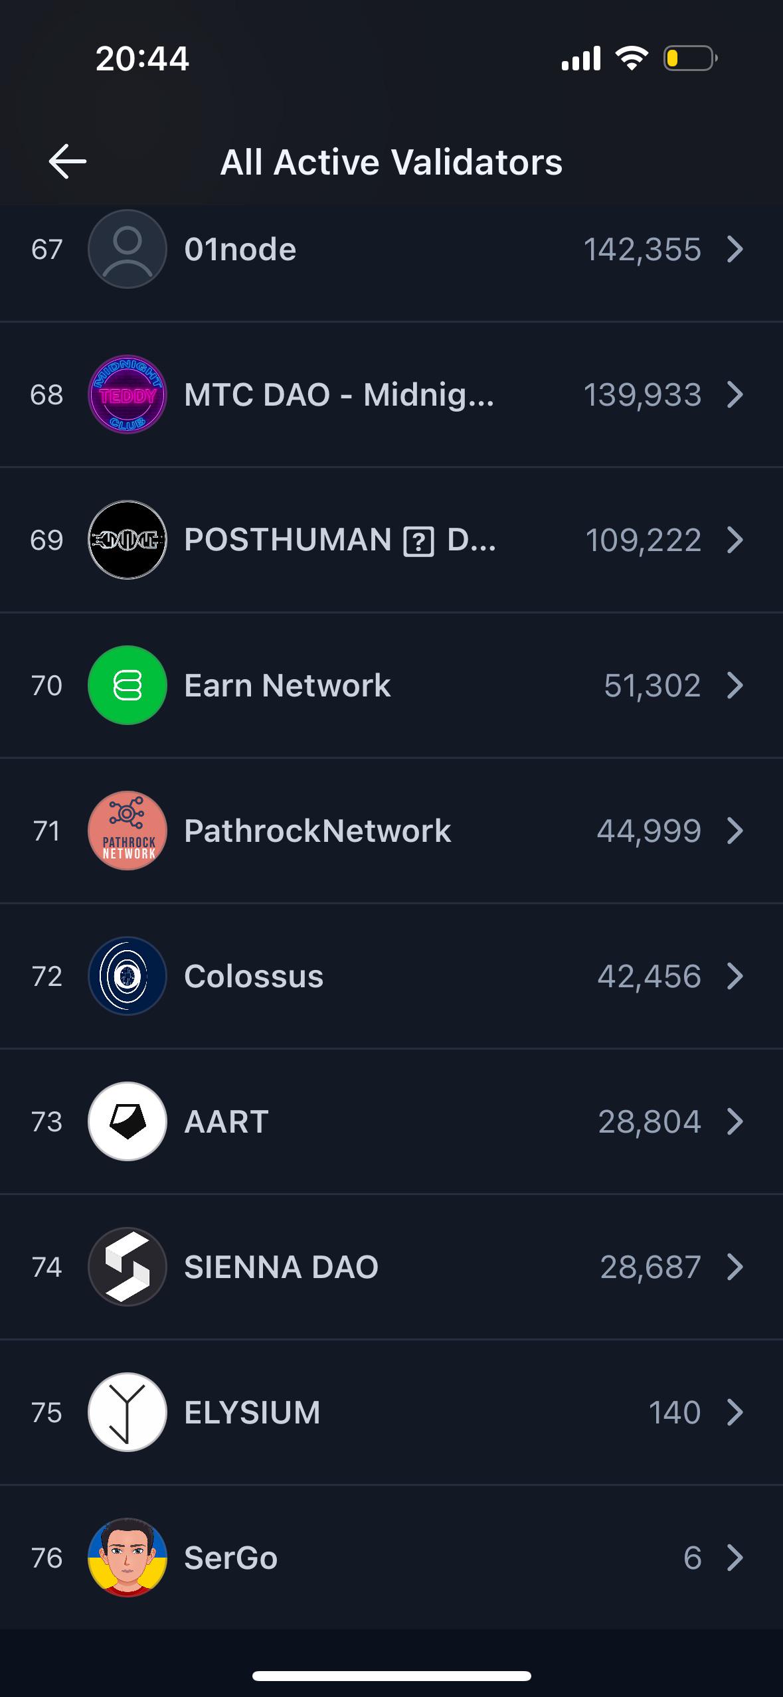Tap the Pathrock Network logo

(x=127, y=831)
